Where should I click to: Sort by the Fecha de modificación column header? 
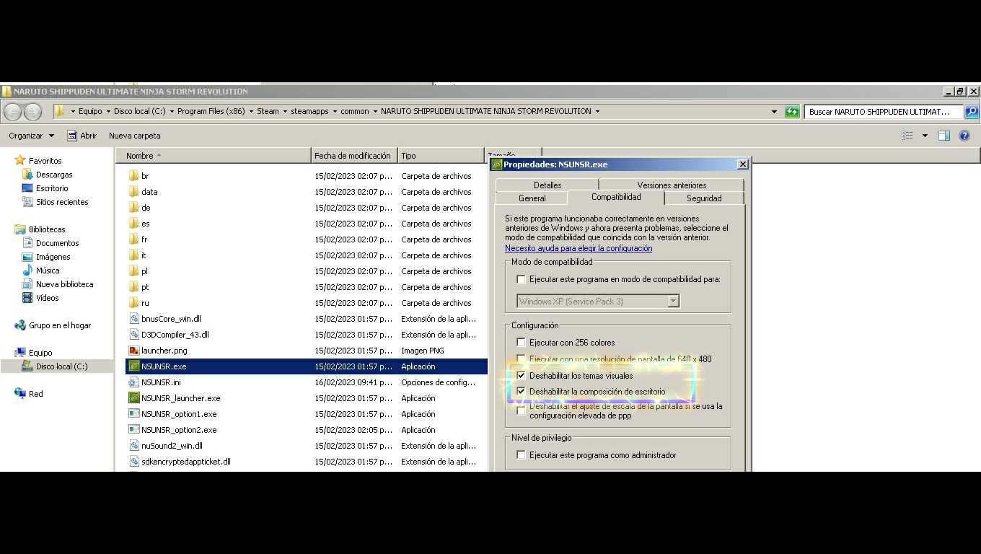tap(354, 156)
